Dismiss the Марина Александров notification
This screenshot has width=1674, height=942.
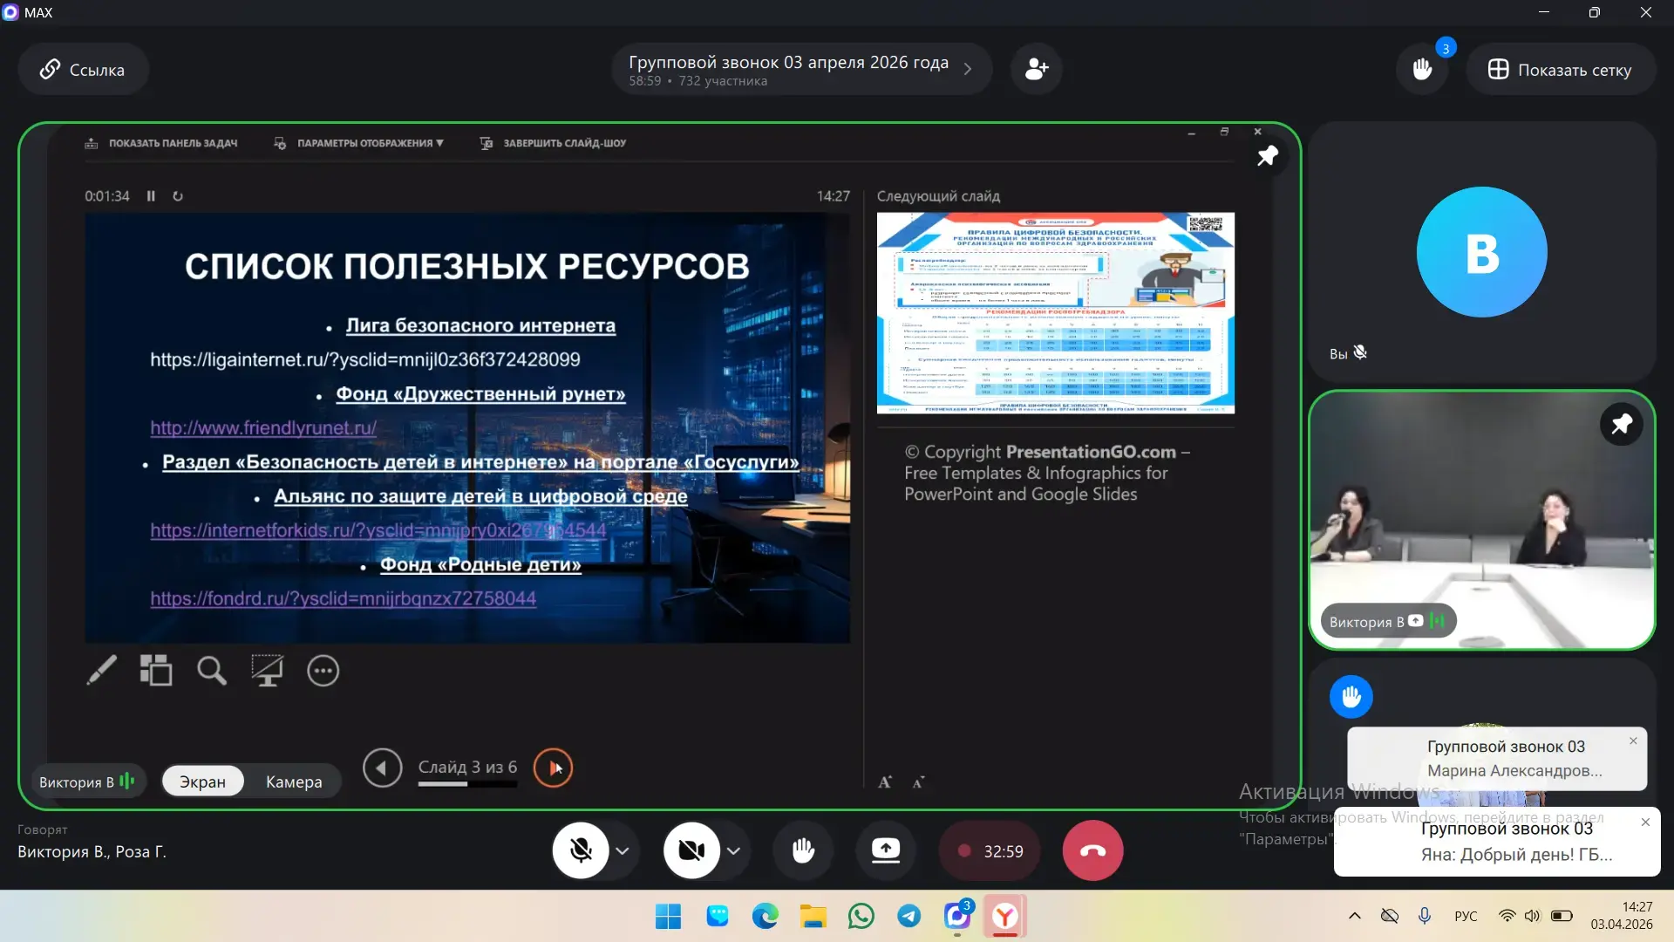1633,741
